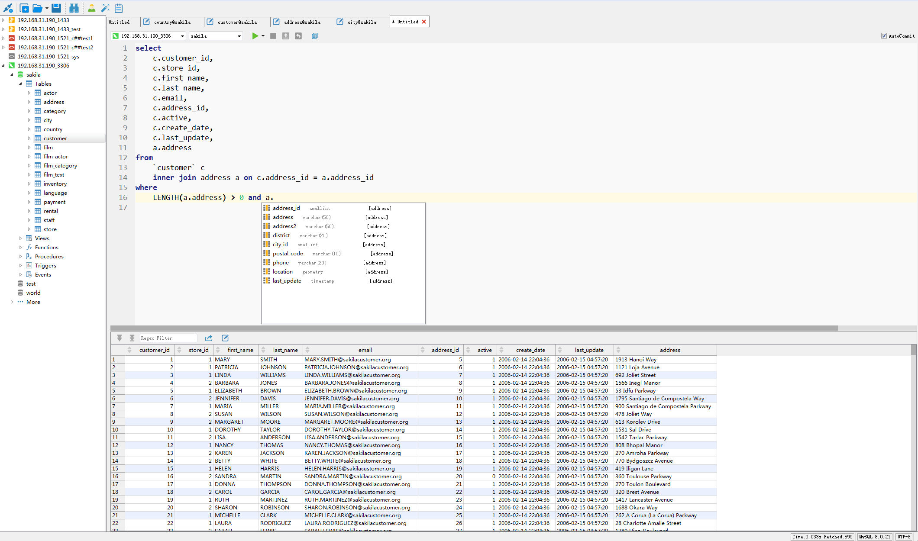Image resolution: width=918 pixels, height=541 pixels.
Task: Sort by the email column header
Action: point(365,350)
